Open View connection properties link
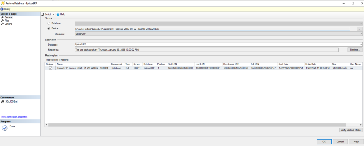Image resolution: width=364 pixels, height=146 pixels. click(14, 117)
